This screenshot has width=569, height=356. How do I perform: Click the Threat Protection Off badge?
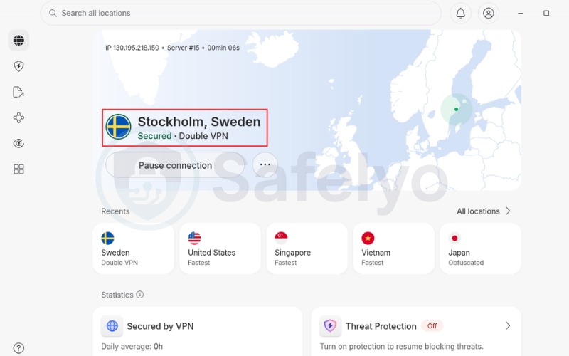tap(432, 326)
